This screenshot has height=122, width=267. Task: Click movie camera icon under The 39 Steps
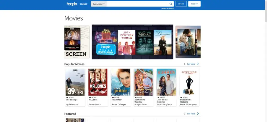coord(67,97)
